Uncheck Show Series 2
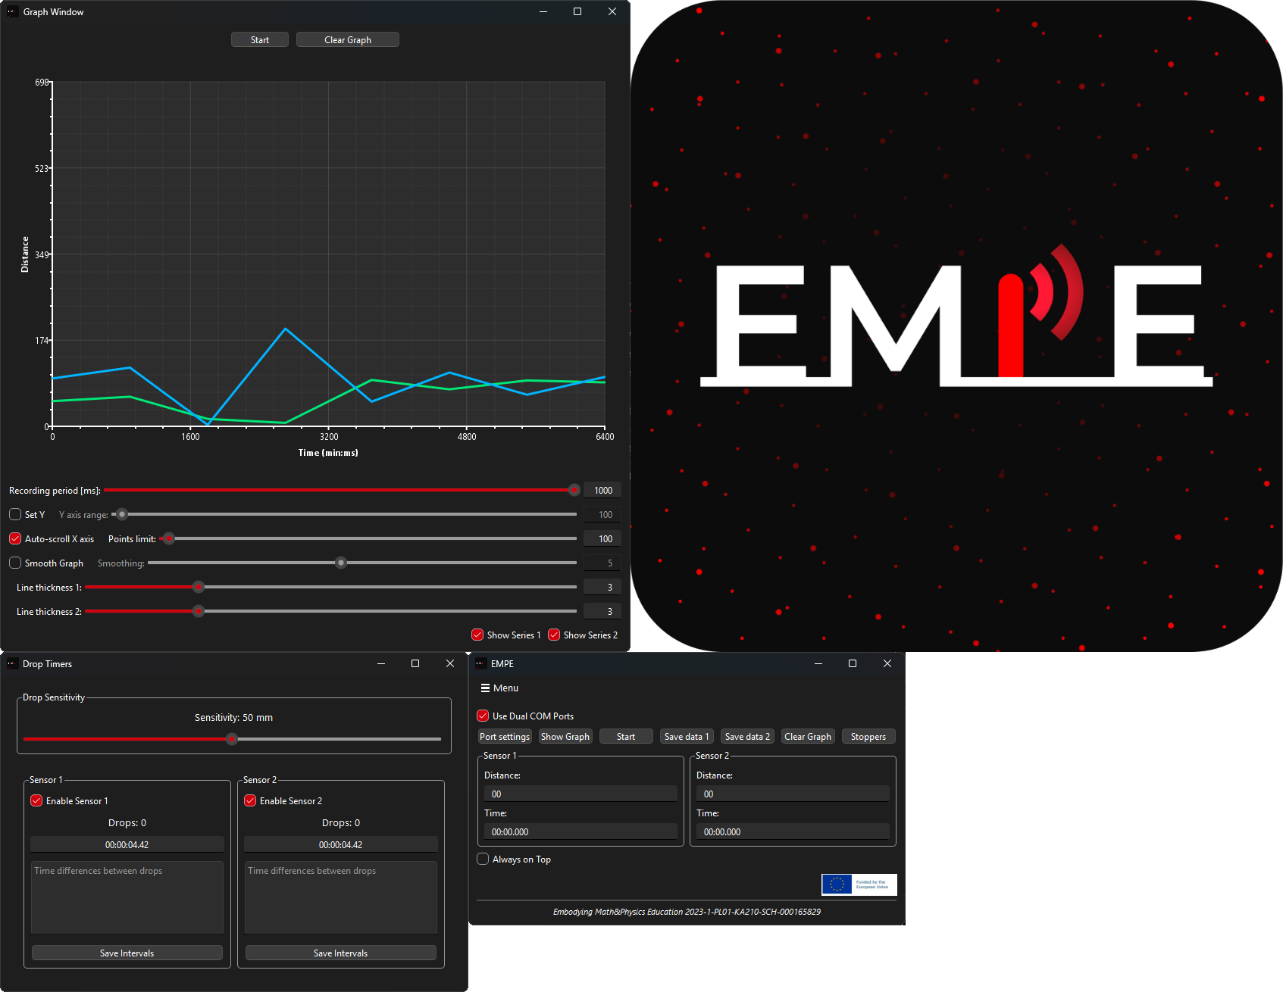This screenshot has height=992, width=1283. click(x=554, y=635)
